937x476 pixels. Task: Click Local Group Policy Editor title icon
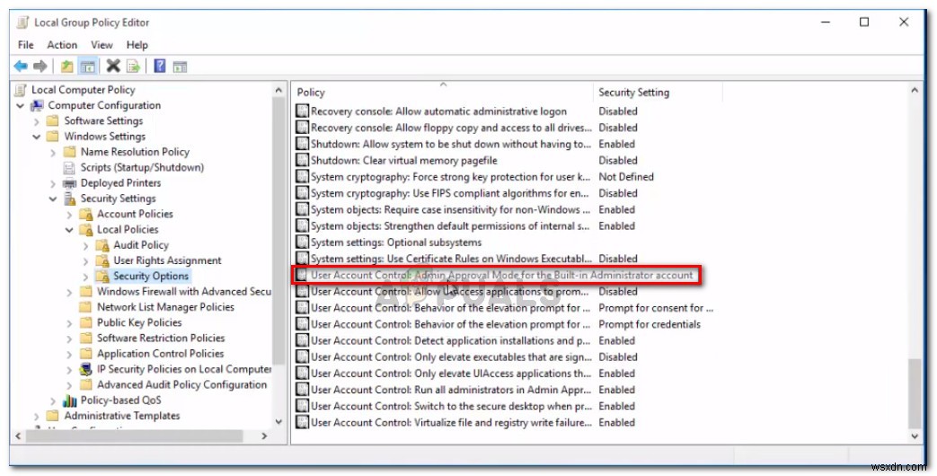pyautogui.click(x=22, y=22)
